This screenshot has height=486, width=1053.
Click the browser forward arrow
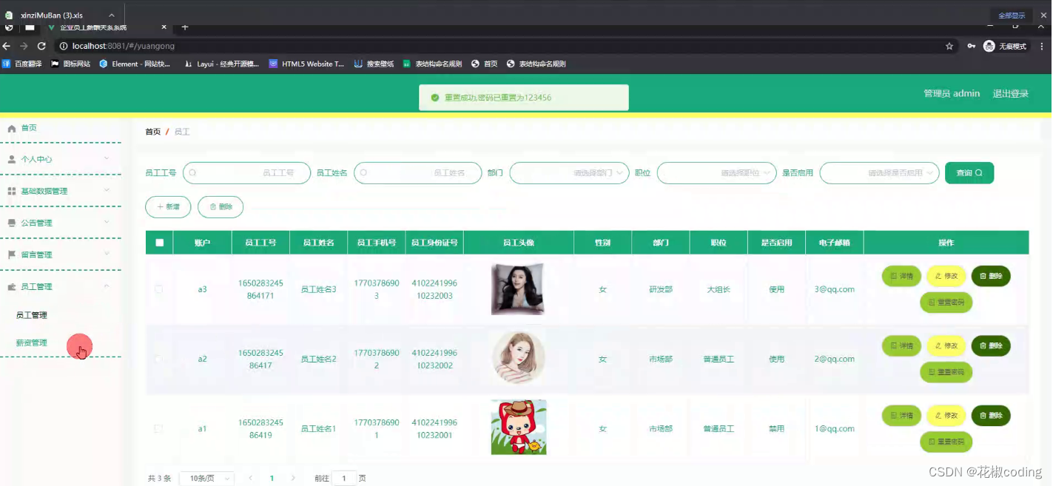pyautogui.click(x=24, y=46)
